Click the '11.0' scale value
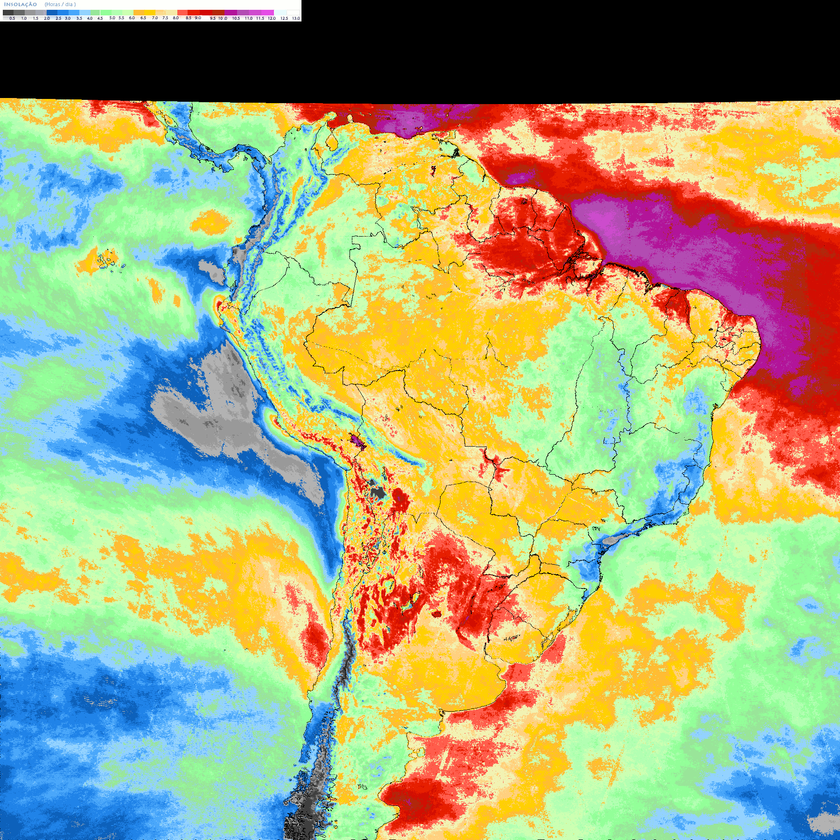The width and height of the screenshot is (840, 840). click(249, 18)
